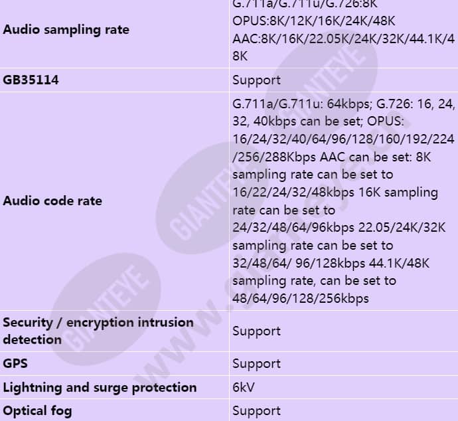Select the OPUS:8K/12K/16K/24K/48K sampling text
Screen dimensions: 458x421
pos(314,21)
